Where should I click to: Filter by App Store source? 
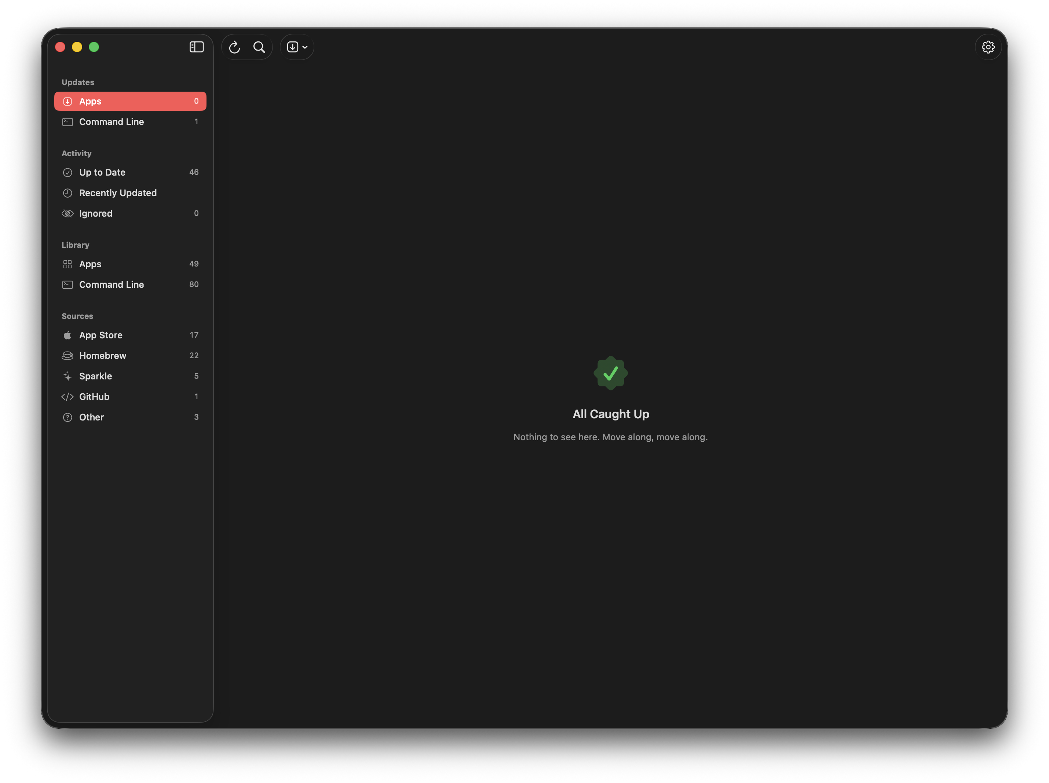click(130, 335)
